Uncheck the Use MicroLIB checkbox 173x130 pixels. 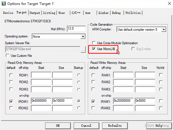coord(94,49)
